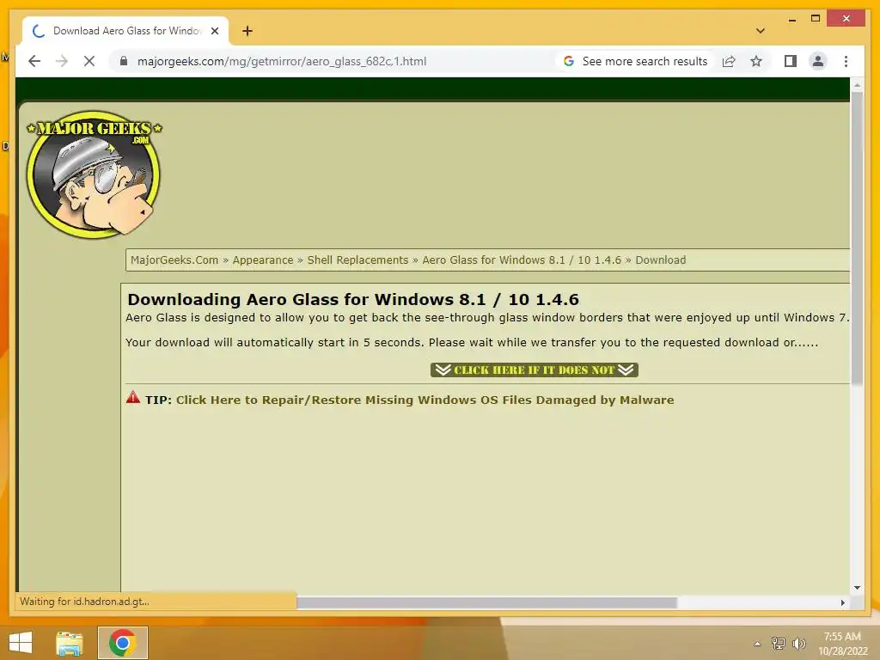Image resolution: width=880 pixels, height=660 pixels.
Task: Open network tray icon
Action: pyautogui.click(x=778, y=643)
